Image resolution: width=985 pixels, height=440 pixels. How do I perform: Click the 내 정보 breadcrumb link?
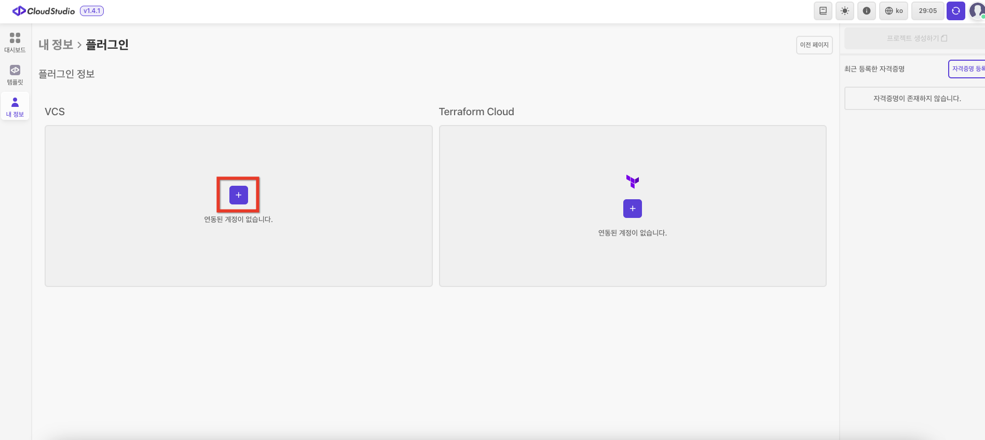point(56,45)
